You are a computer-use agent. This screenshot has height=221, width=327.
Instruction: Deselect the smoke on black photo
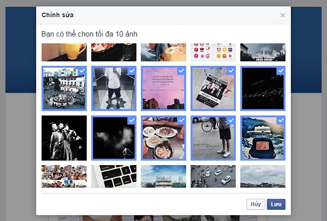point(113,138)
